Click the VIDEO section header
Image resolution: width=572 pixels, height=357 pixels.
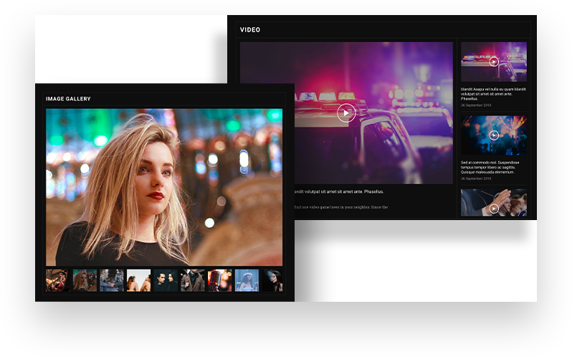coord(250,30)
